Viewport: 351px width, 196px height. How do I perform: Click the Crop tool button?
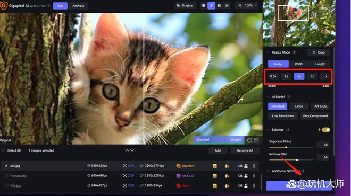click(x=319, y=52)
